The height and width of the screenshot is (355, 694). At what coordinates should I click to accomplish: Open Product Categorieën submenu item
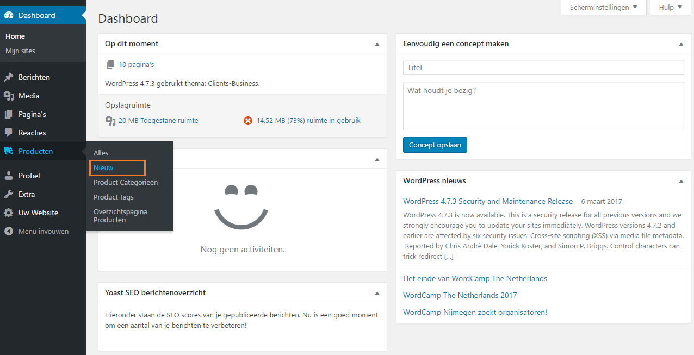coord(126,182)
